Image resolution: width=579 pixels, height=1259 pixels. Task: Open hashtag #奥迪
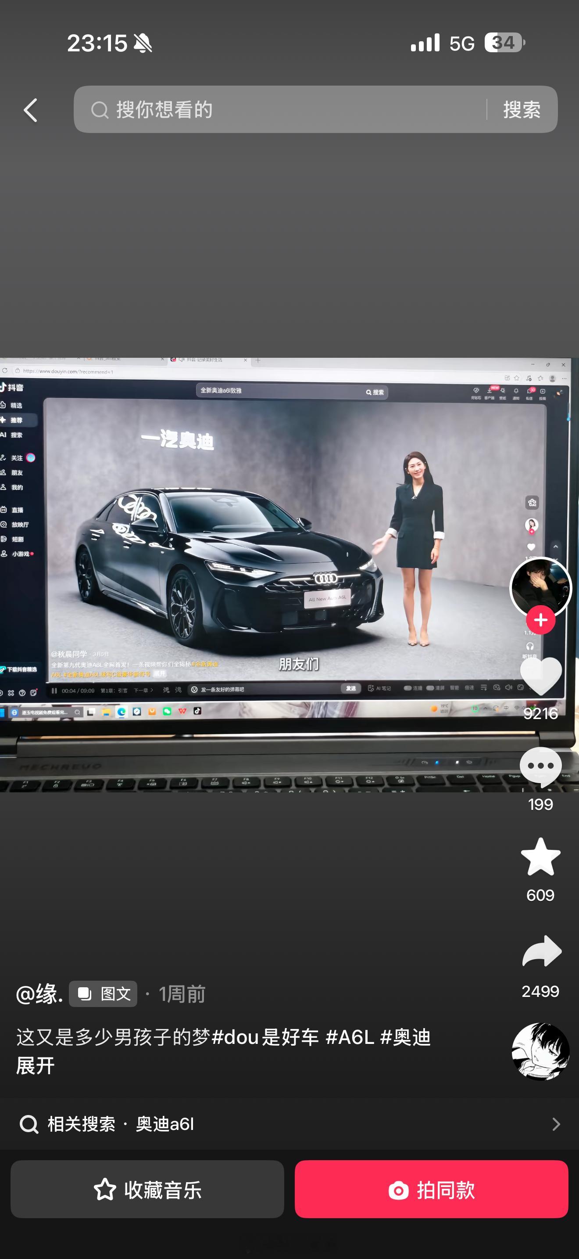tap(405, 1037)
